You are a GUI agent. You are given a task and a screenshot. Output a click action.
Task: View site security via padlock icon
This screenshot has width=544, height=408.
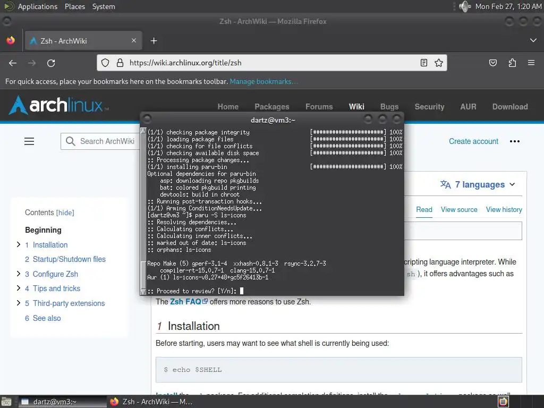[x=120, y=63]
